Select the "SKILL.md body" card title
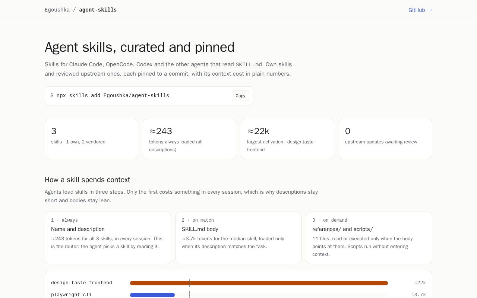 [x=200, y=229]
